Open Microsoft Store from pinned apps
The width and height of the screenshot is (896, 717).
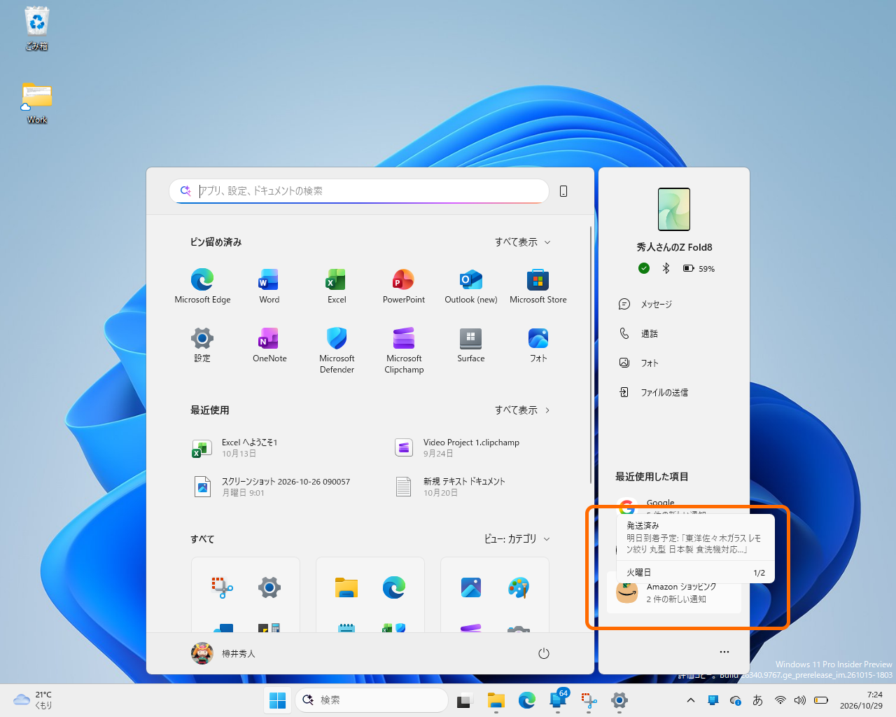538,286
